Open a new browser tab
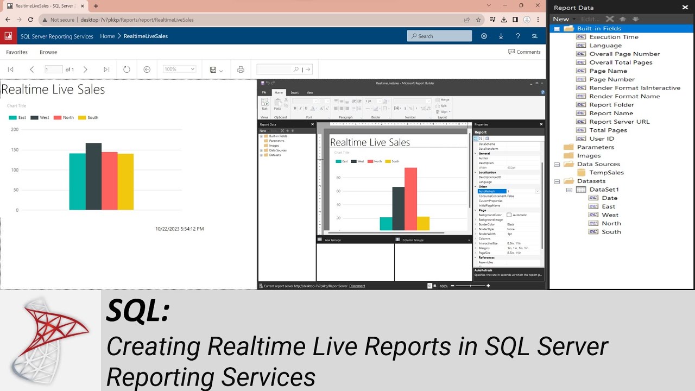This screenshot has width=695, height=391. coord(96,6)
